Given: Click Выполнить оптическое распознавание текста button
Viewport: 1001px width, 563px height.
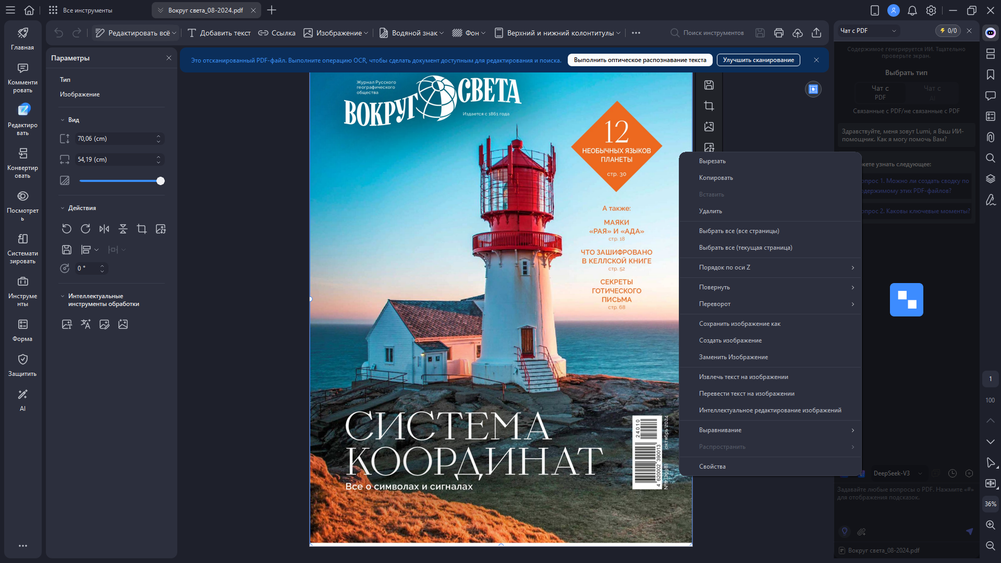Looking at the screenshot, I should point(640,60).
